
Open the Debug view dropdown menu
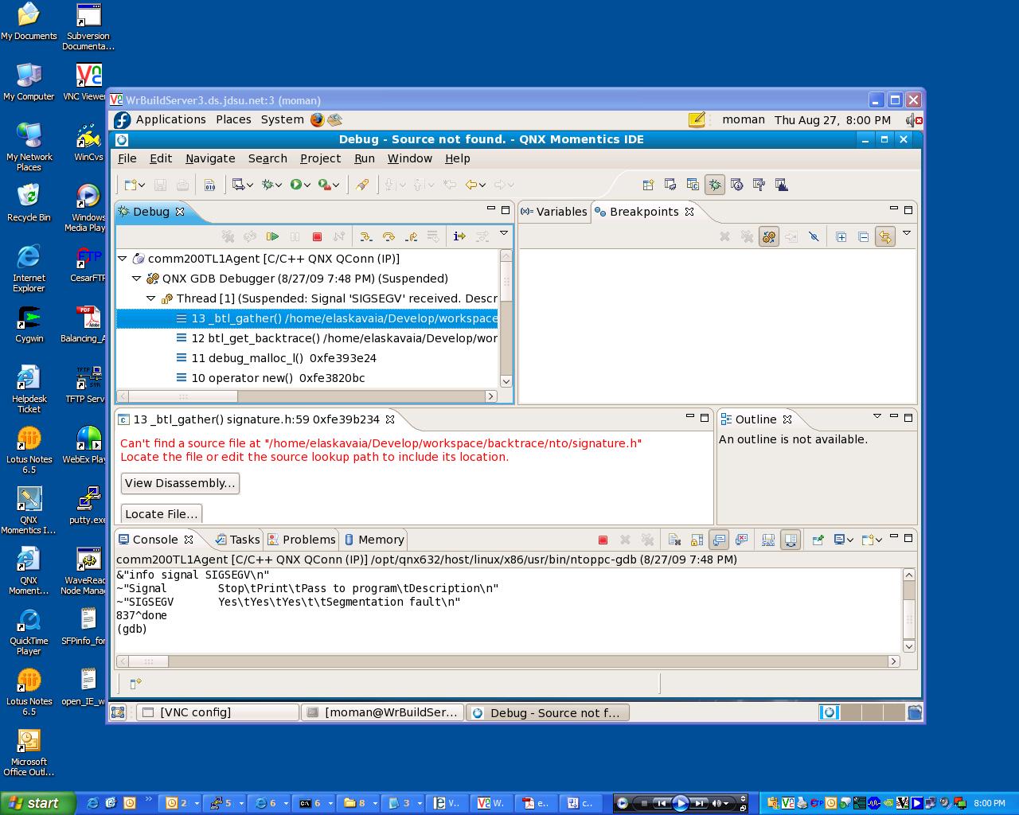[x=504, y=234]
